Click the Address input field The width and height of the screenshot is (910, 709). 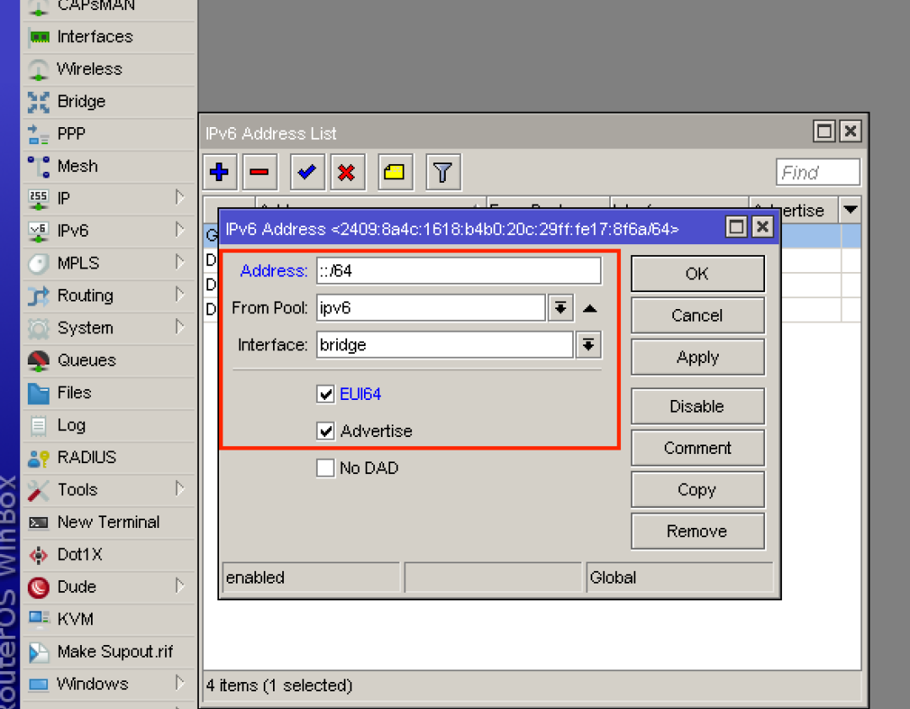click(x=459, y=271)
